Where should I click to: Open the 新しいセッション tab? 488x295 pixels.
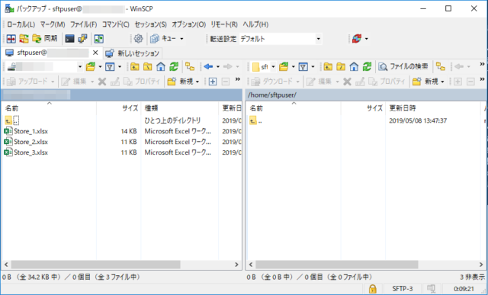132,53
